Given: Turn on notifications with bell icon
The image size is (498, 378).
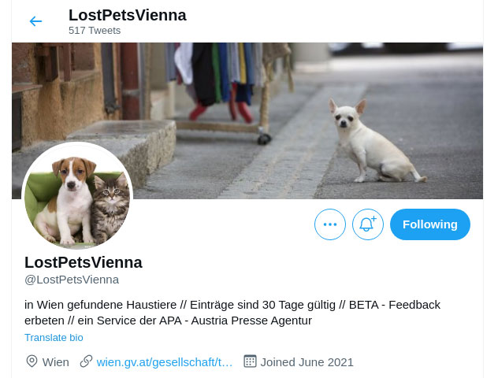Looking at the screenshot, I should [x=368, y=224].
